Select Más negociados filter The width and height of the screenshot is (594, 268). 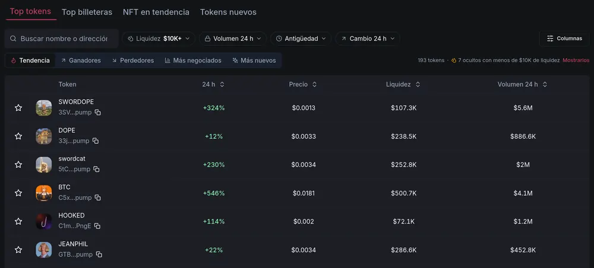(x=193, y=60)
